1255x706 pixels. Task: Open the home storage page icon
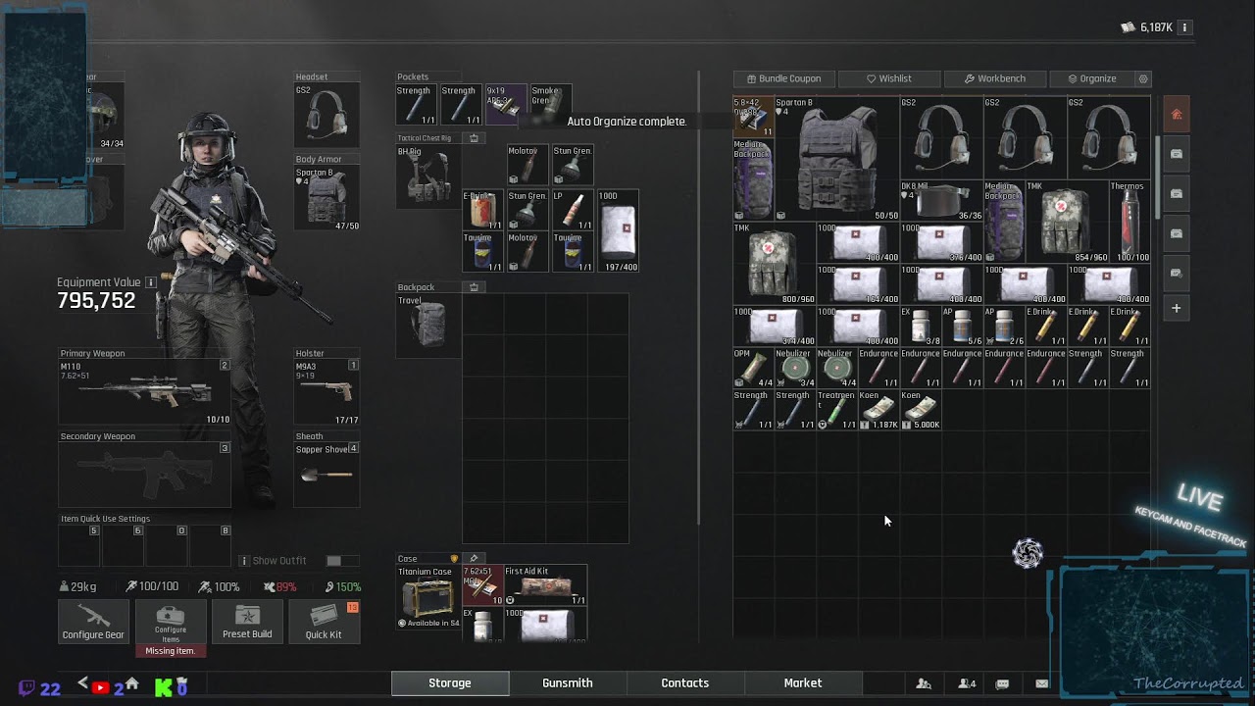coord(1177,115)
